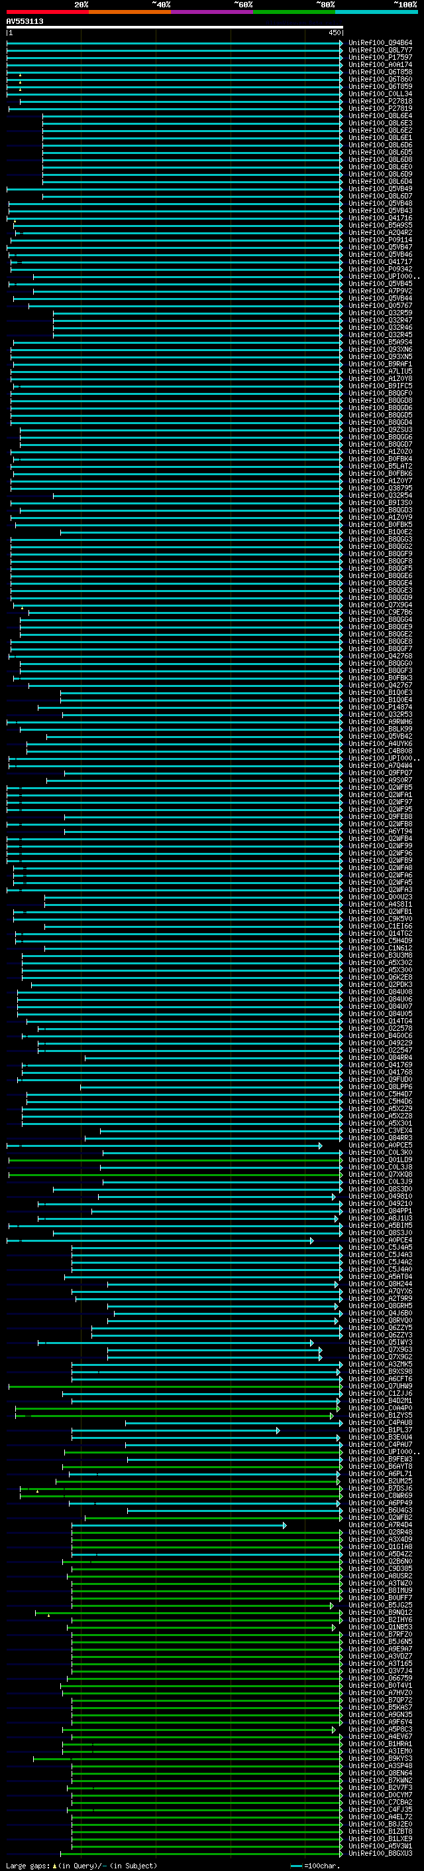The image size is (424, 1871).
Task: Select hit label UniRef100_Q8L6E4
Action: 380,115
